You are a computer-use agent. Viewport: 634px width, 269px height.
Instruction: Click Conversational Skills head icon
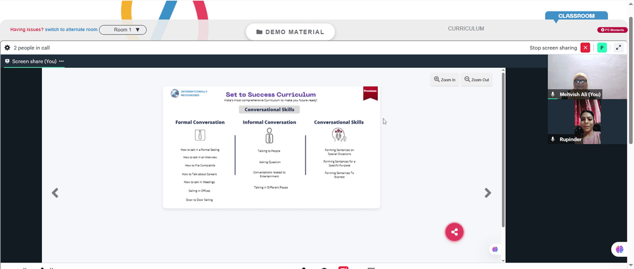point(339,134)
